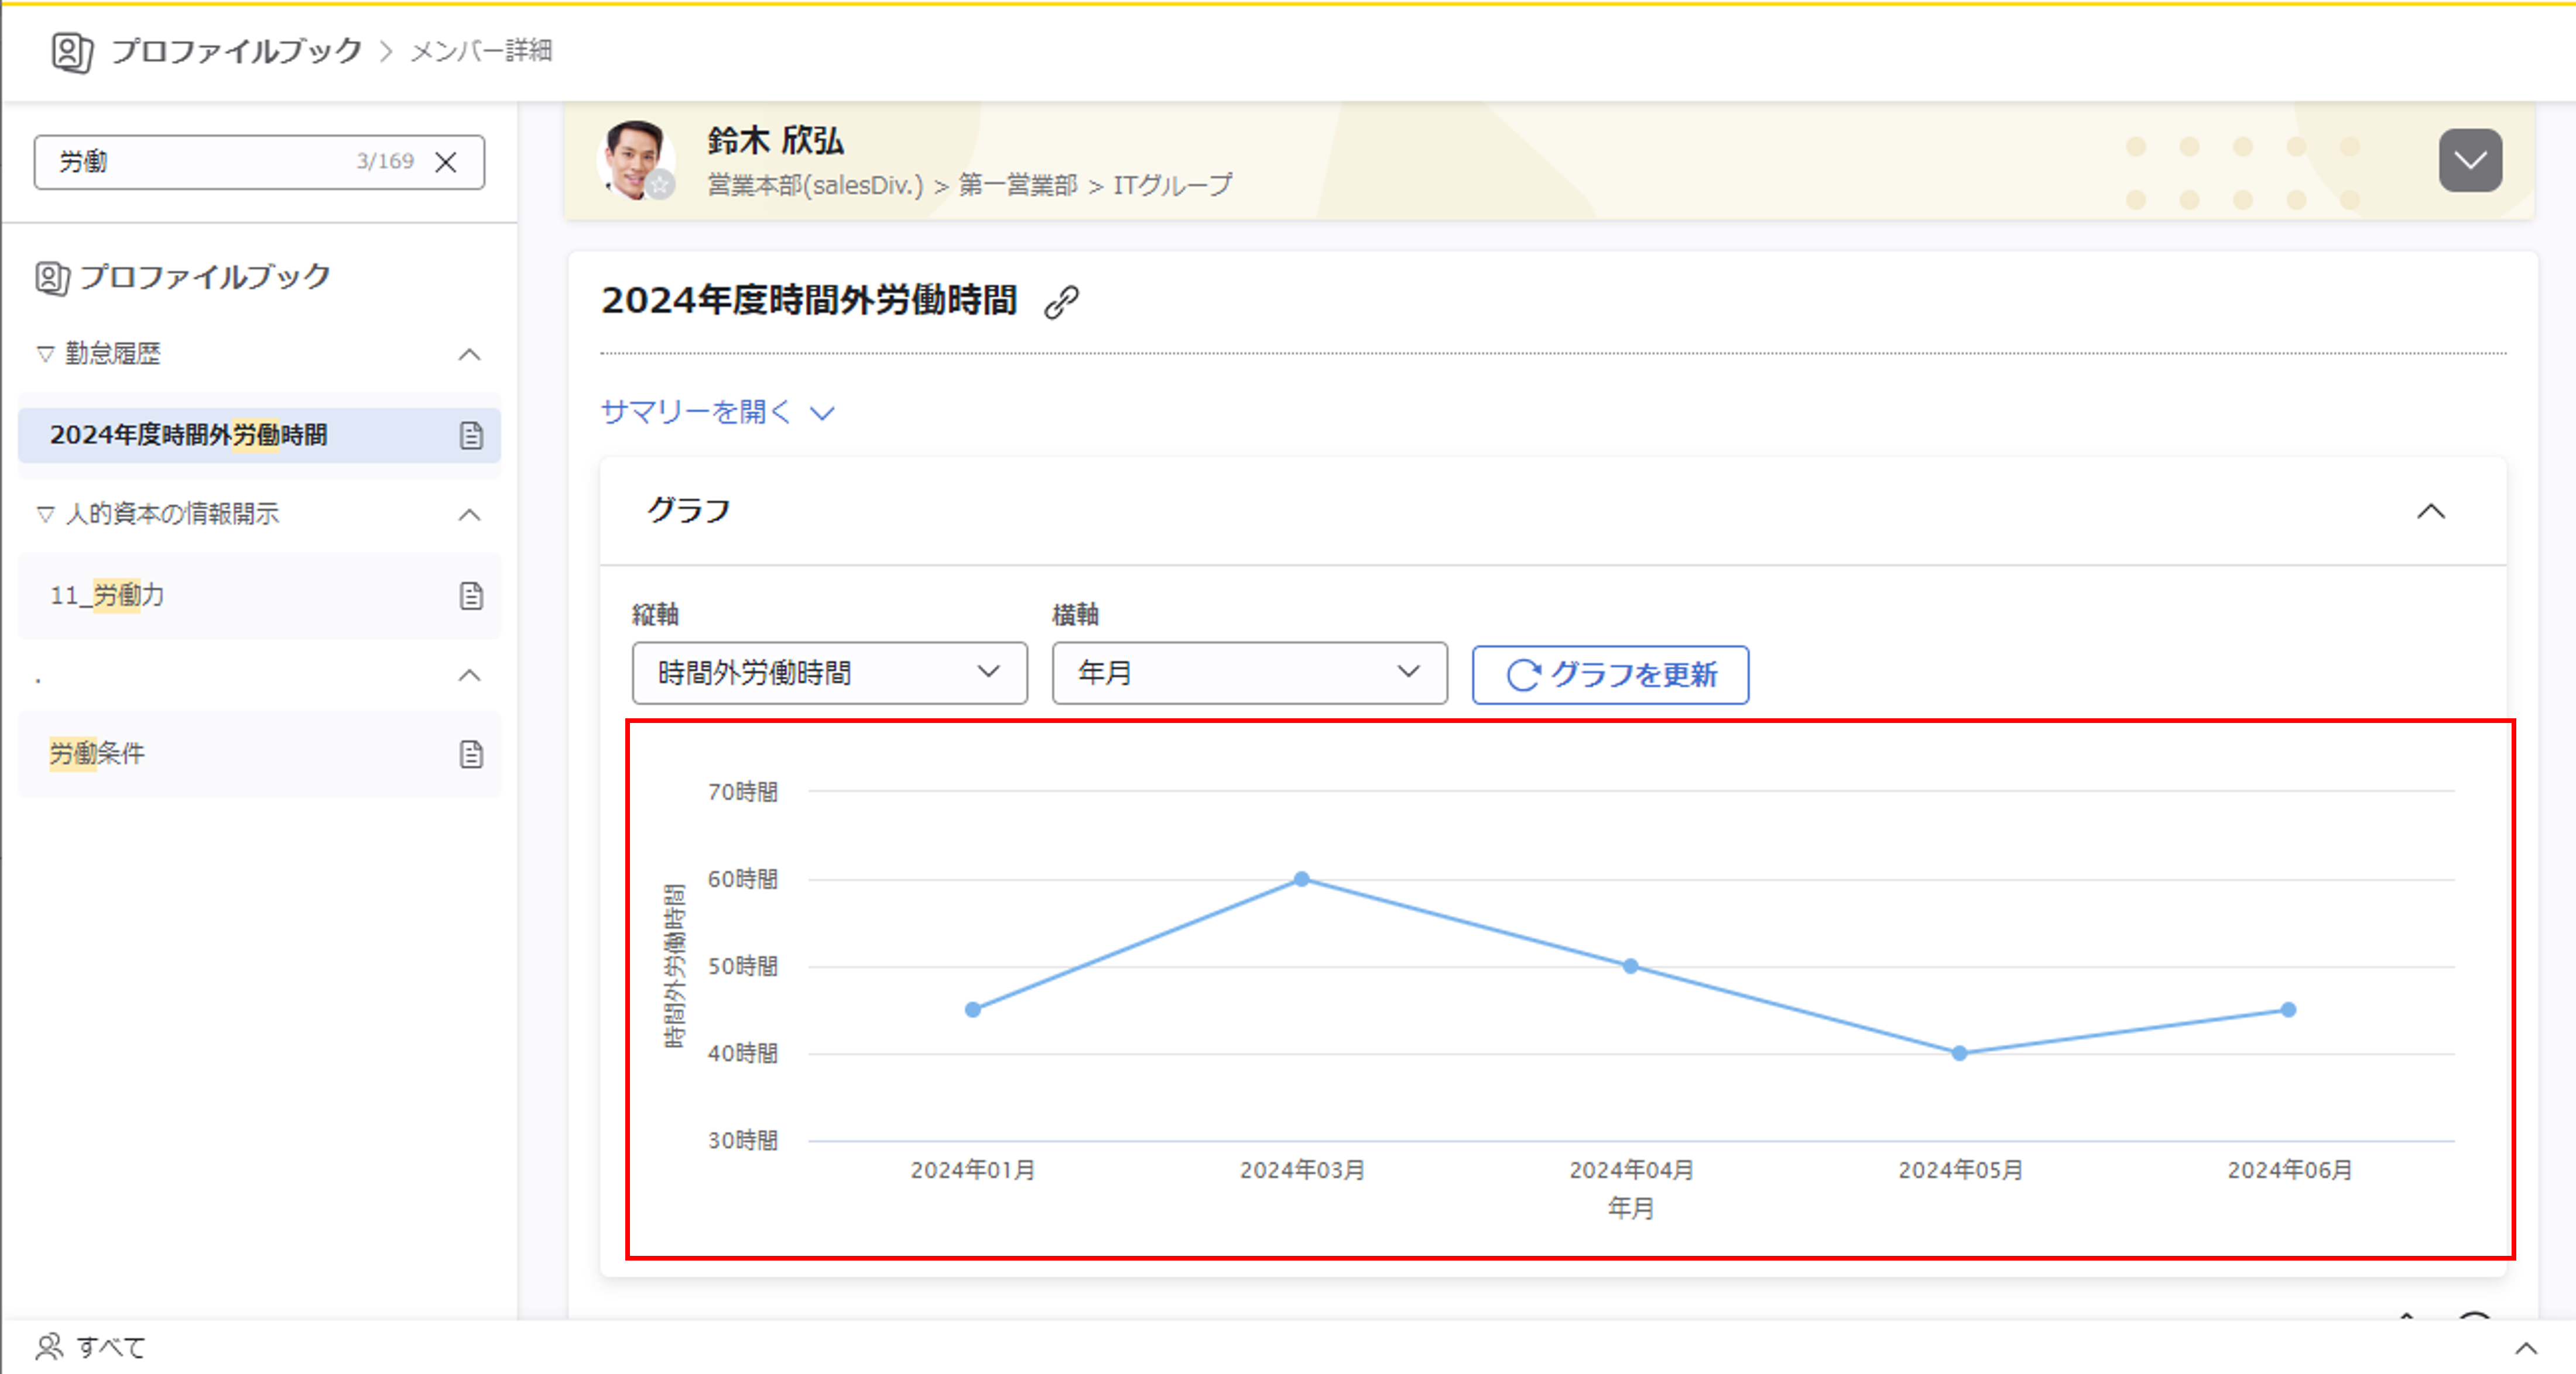The image size is (2576, 1374).
Task: Click the document icon on the 2024年度時間外労働時間 sidebar row
Action: click(471, 436)
